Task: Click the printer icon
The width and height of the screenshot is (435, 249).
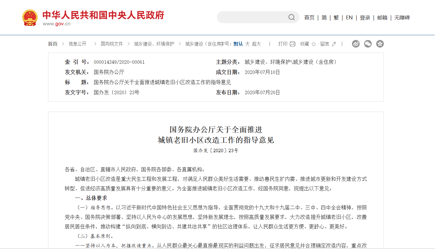Action: 293,44
